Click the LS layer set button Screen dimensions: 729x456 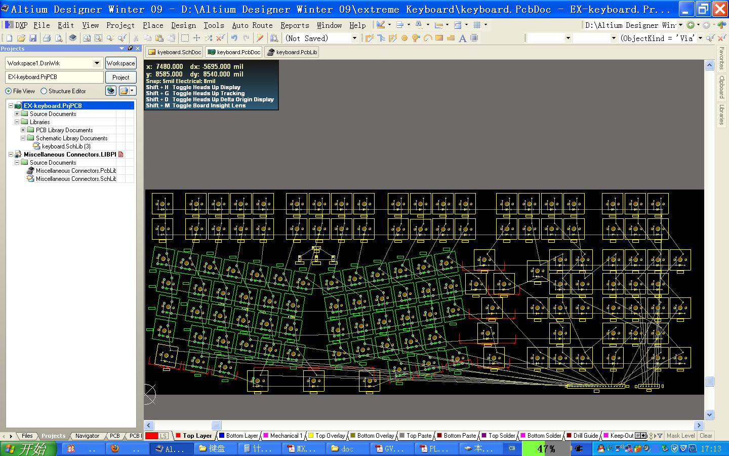pyautogui.click(x=164, y=436)
